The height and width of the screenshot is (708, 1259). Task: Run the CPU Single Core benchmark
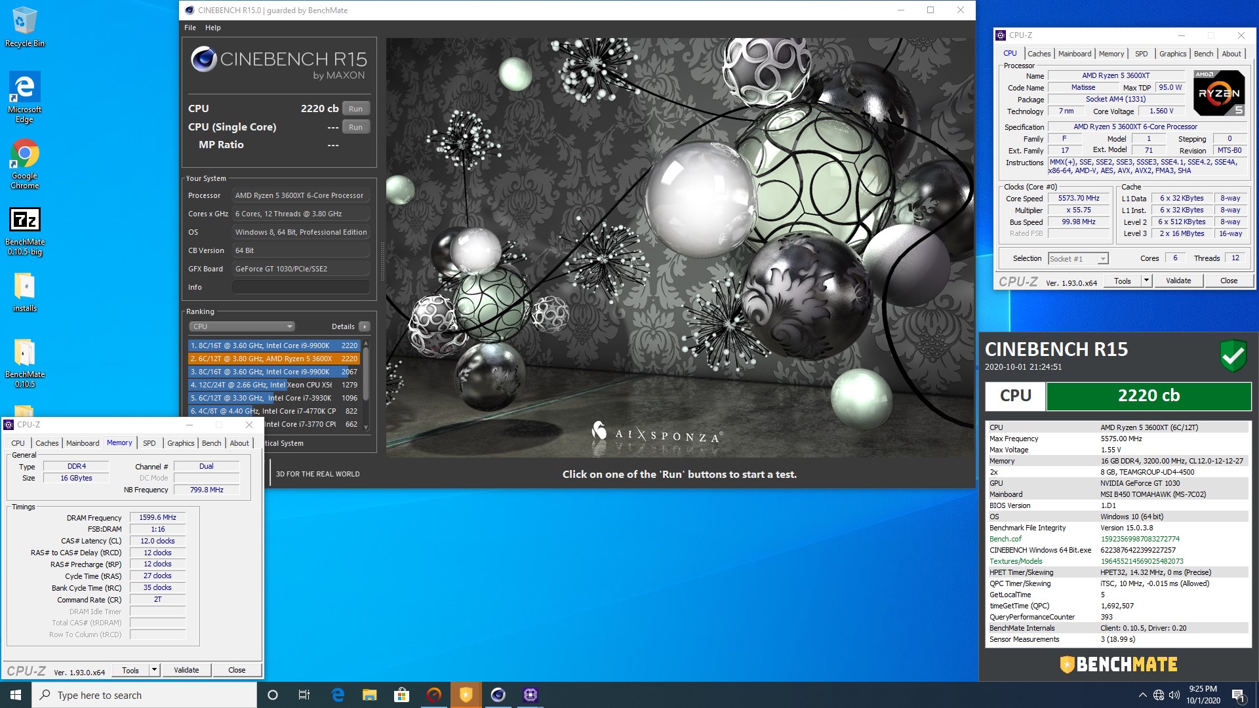tap(355, 127)
